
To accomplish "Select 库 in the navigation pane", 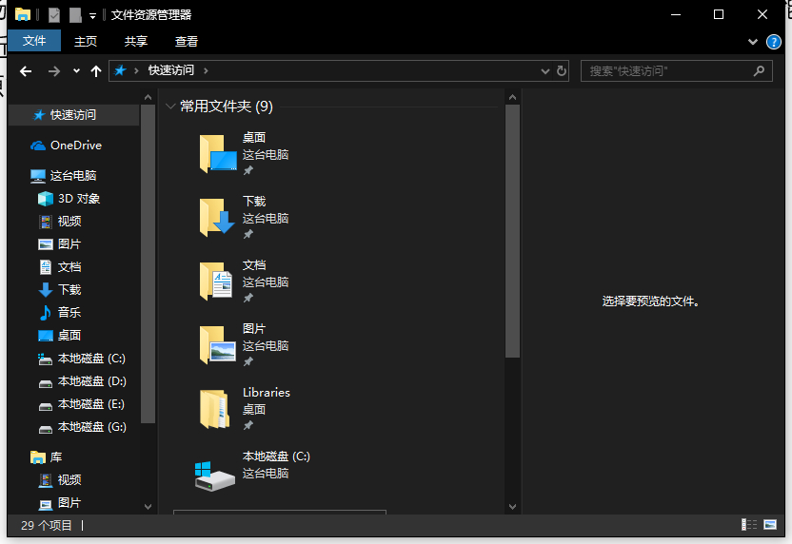I will click(55, 457).
